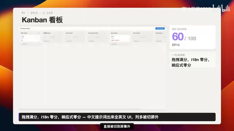Click the "M3 SCORE" label

click(179, 29)
